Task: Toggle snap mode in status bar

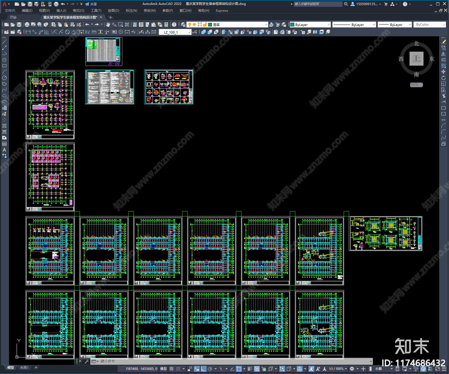Action: tap(178, 369)
